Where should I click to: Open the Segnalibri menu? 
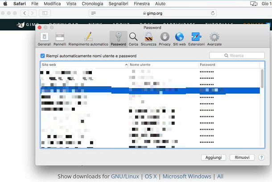pos(119,4)
